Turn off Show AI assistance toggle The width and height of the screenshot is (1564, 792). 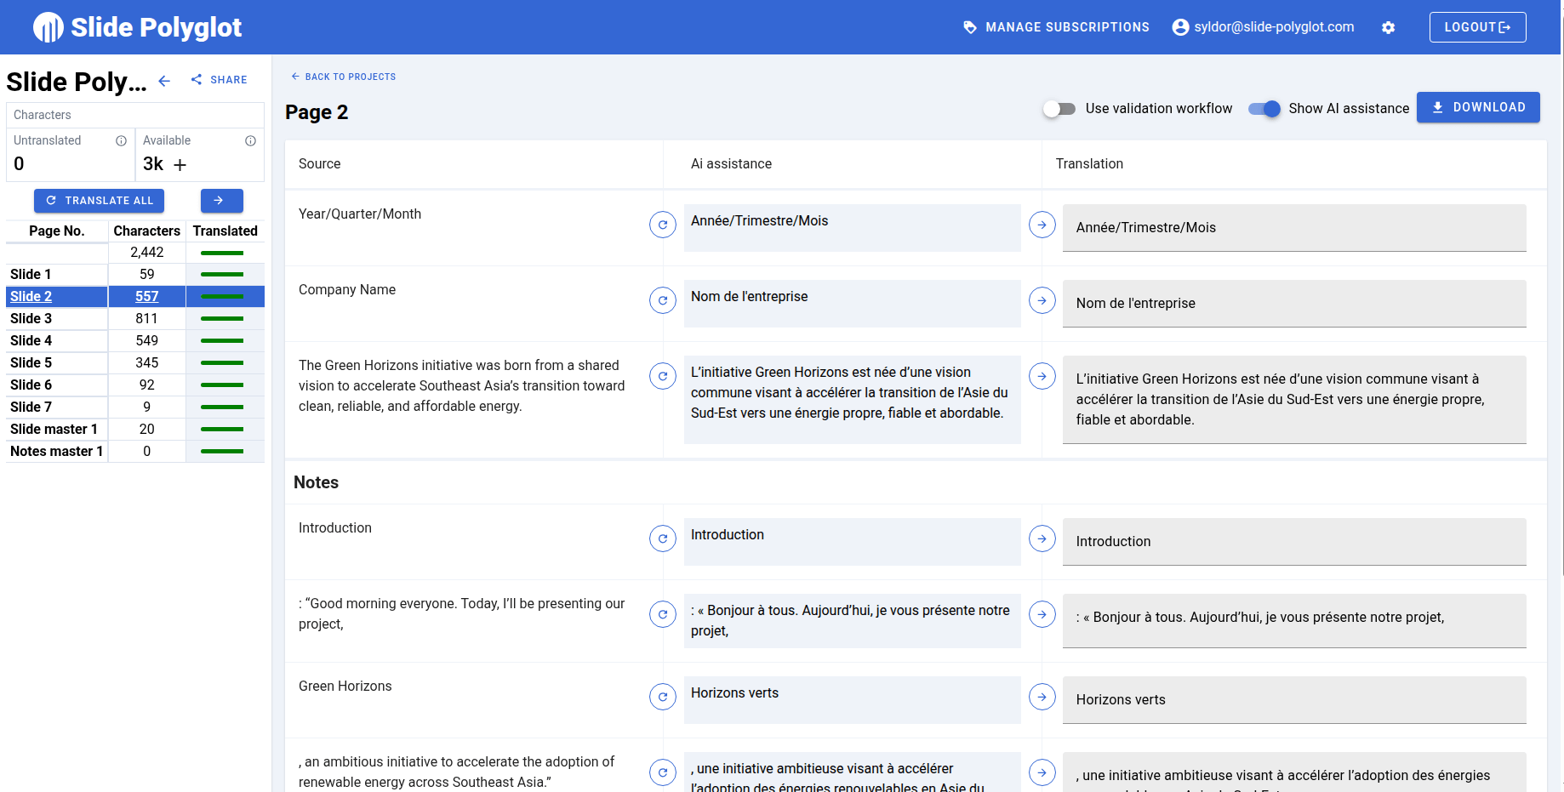coord(1264,109)
